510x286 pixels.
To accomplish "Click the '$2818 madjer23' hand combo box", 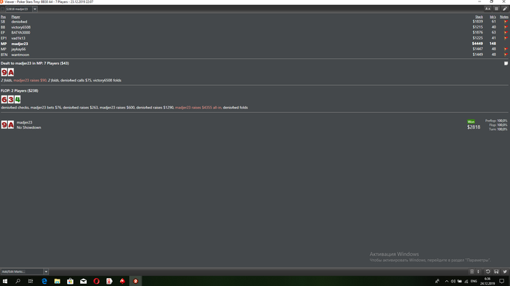I will (21, 9).
